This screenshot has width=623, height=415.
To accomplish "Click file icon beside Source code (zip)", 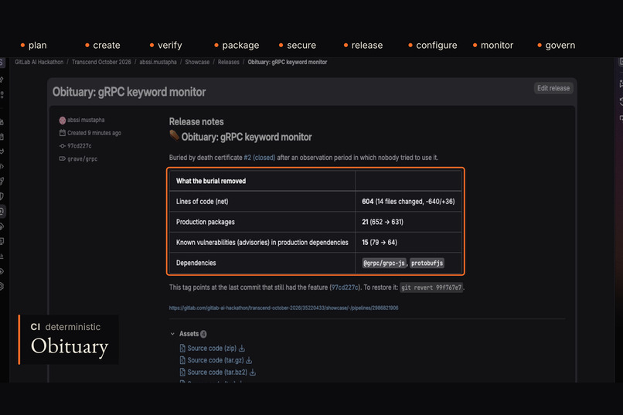I will pyautogui.click(x=182, y=349).
